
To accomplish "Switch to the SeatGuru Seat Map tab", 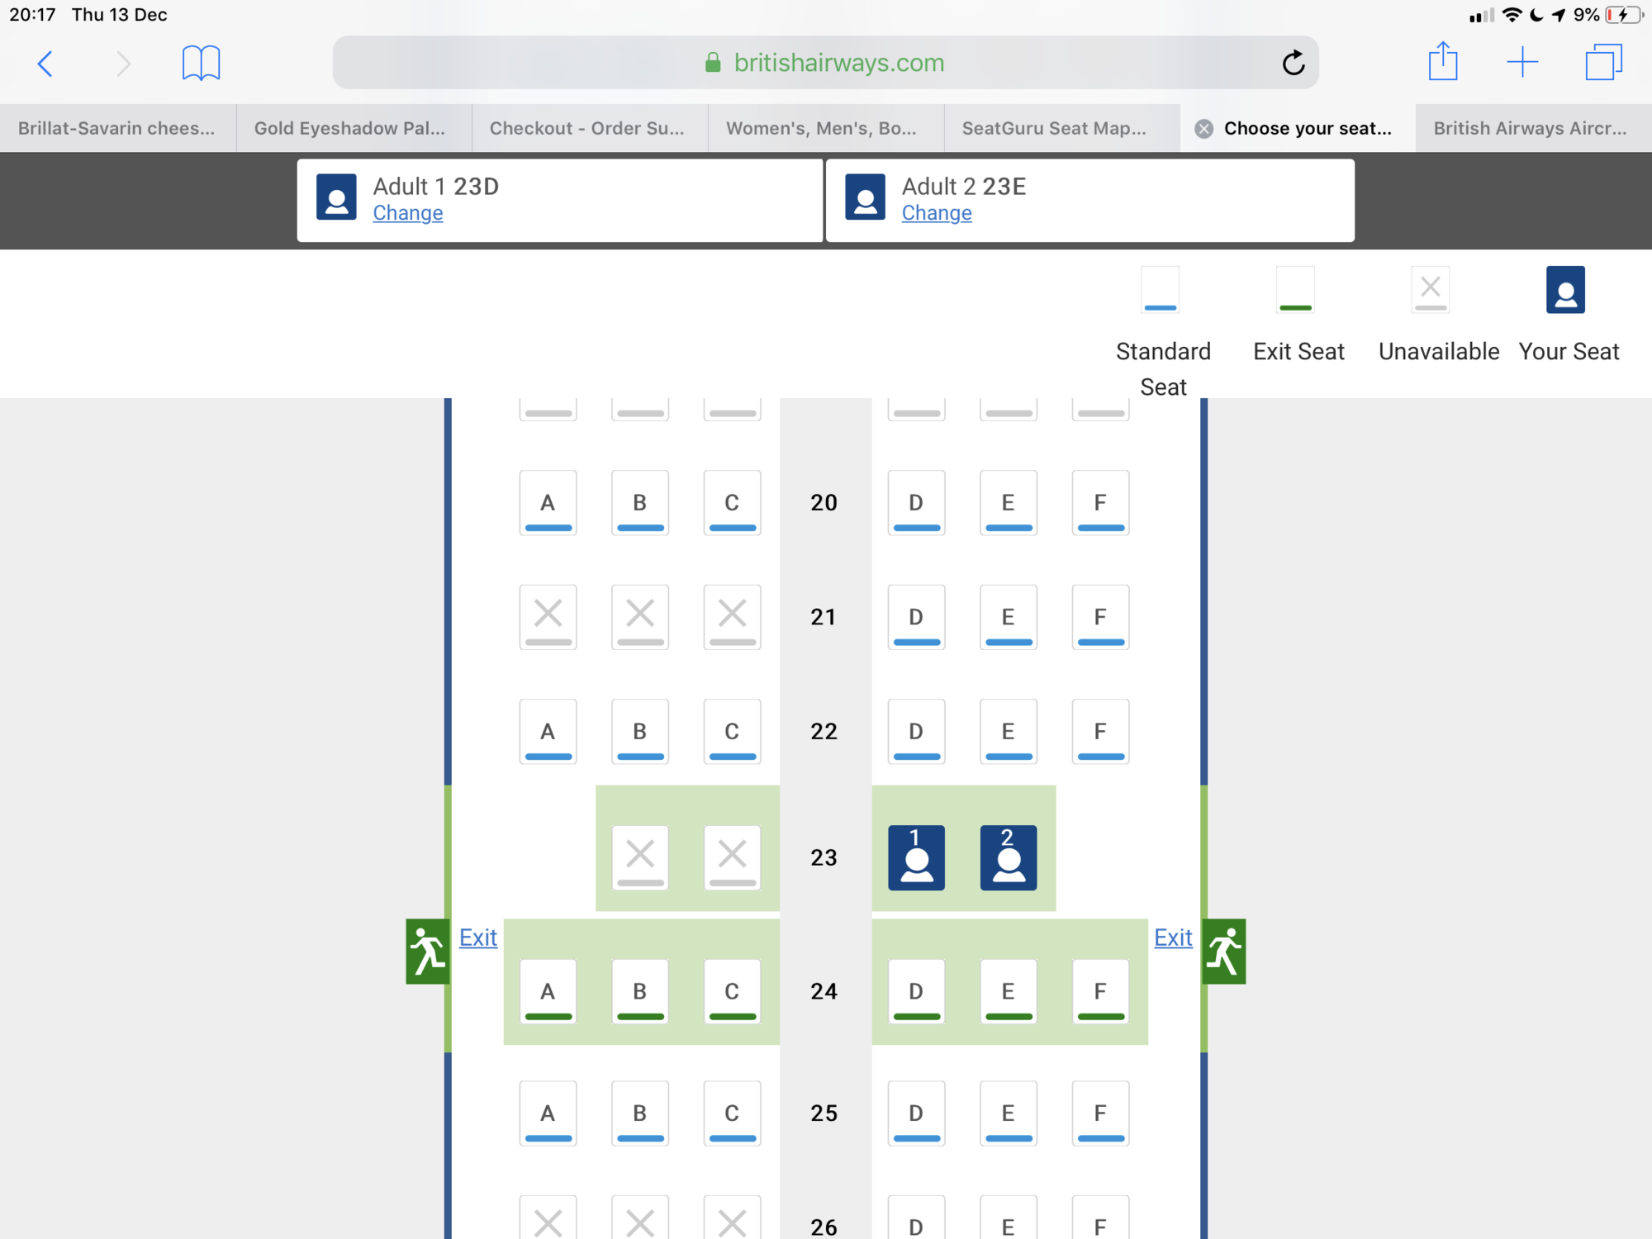I will click(1054, 129).
